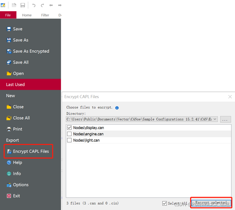
Task: Click the Save As Encrypted lock icon
Action: point(9,51)
